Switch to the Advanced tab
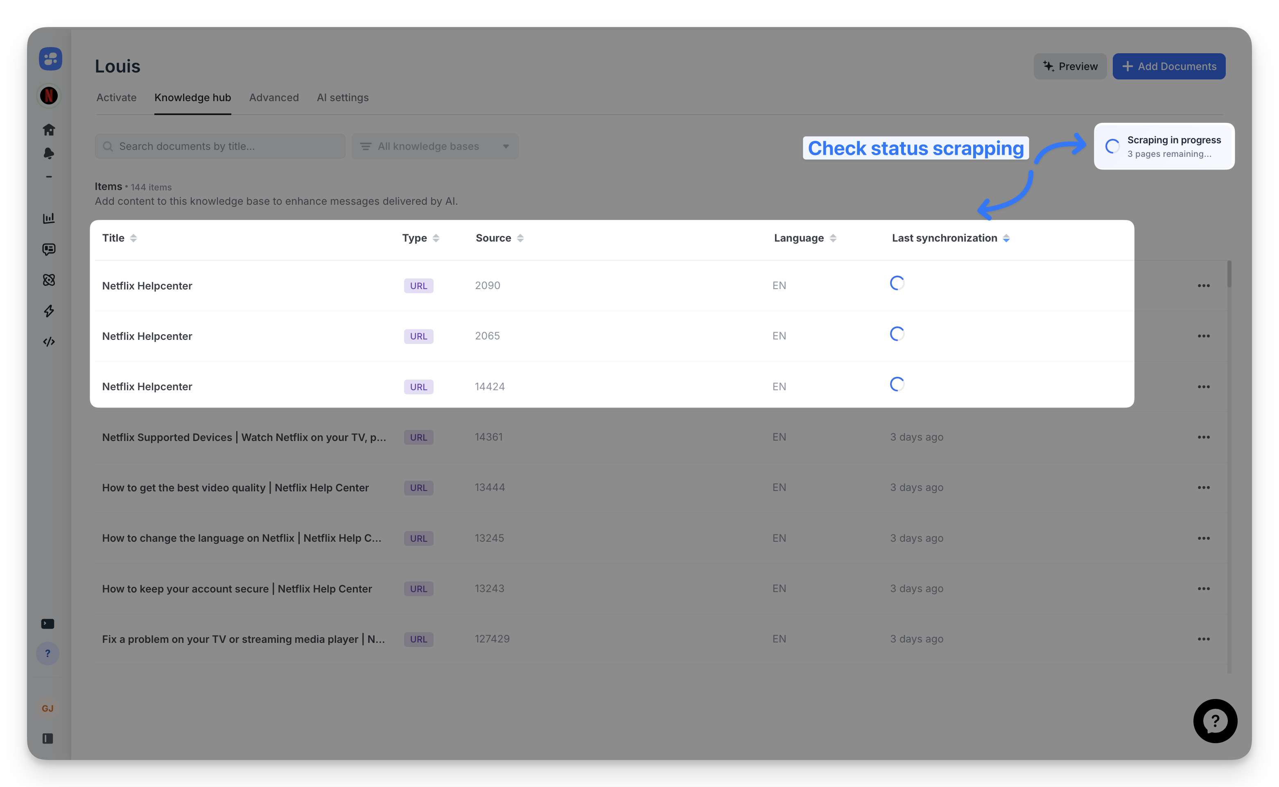Image resolution: width=1279 pixels, height=787 pixels. click(x=274, y=98)
